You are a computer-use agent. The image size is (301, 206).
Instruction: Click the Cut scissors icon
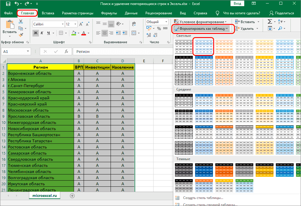point(20,22)
